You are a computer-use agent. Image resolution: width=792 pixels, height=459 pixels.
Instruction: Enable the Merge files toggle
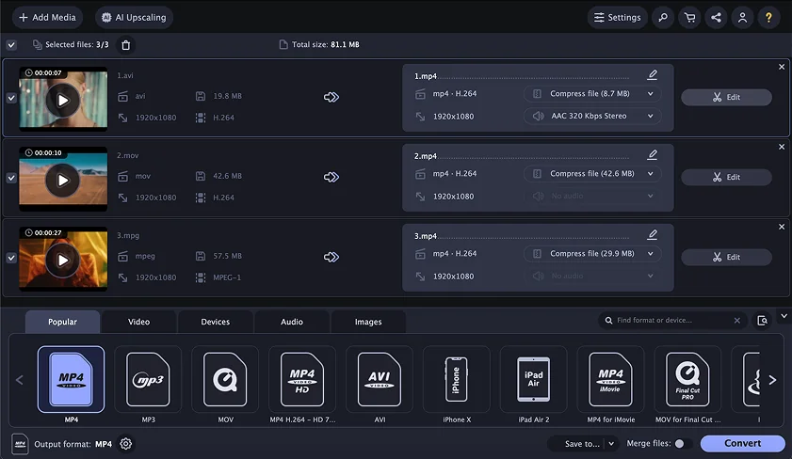click(682, 444)
